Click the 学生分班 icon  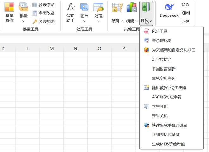point(147,106)
